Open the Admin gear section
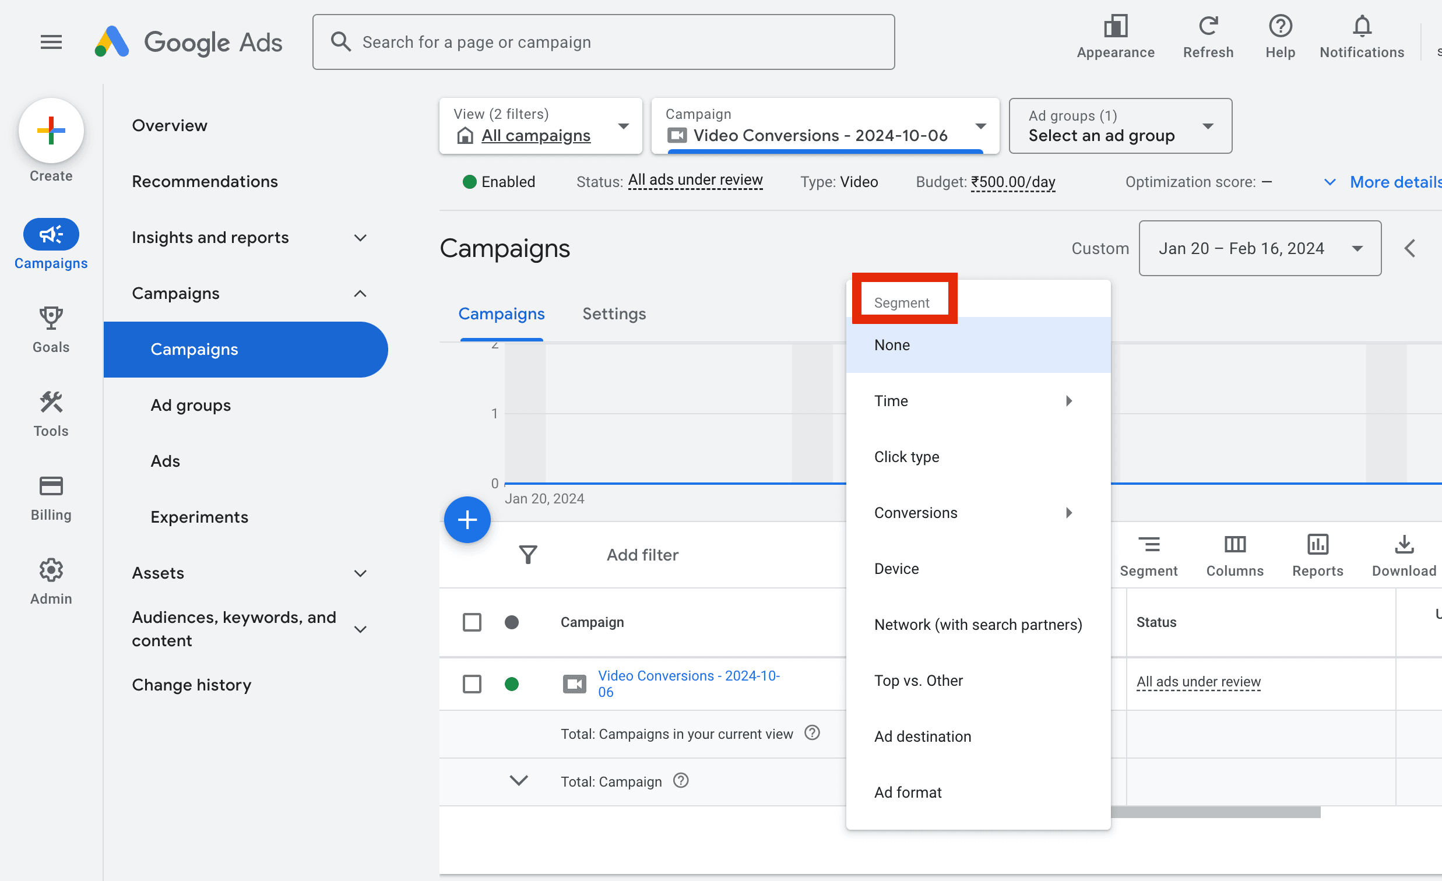The width and height of the screenshot is (1442, 881). (51, 570)
